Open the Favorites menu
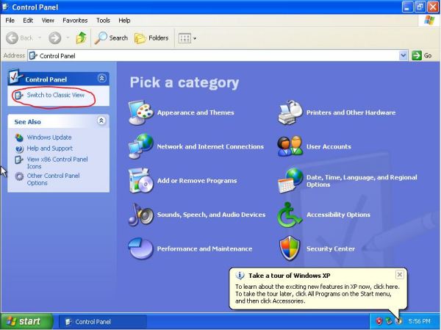 (x=75, y=21)
